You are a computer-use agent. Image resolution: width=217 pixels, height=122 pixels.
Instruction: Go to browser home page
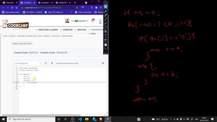pos(17,7)
